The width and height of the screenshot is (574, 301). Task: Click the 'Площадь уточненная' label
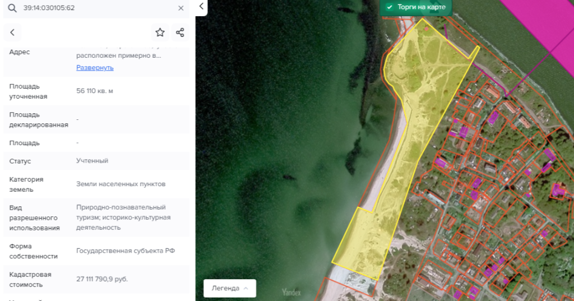(28, 91)
